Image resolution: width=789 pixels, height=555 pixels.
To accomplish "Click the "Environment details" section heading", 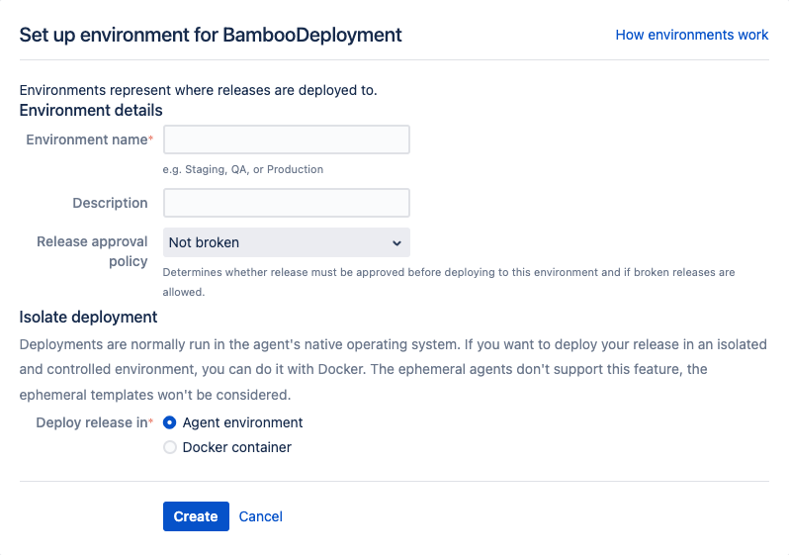I will (91, 110).
